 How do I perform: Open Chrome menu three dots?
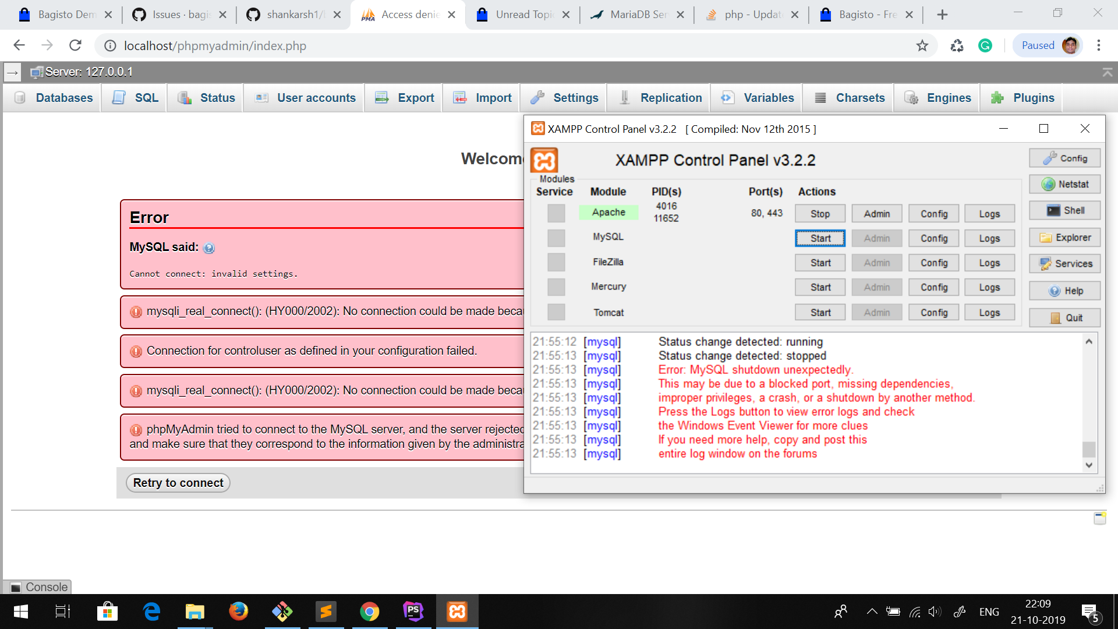pyautogui.click(x=1098, y=45)
